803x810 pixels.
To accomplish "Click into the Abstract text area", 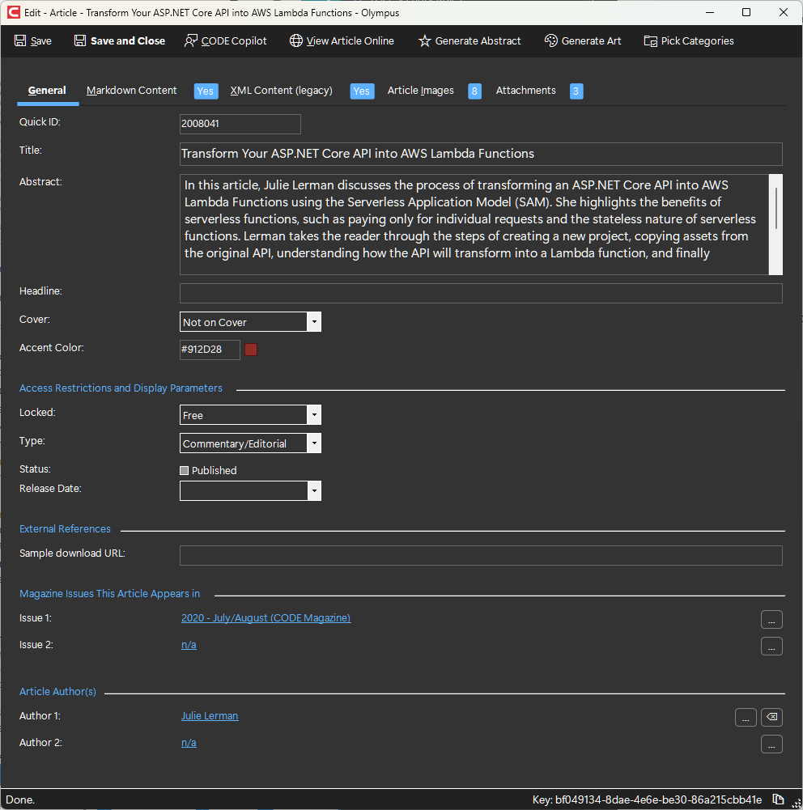I will (x=474, y=224).
